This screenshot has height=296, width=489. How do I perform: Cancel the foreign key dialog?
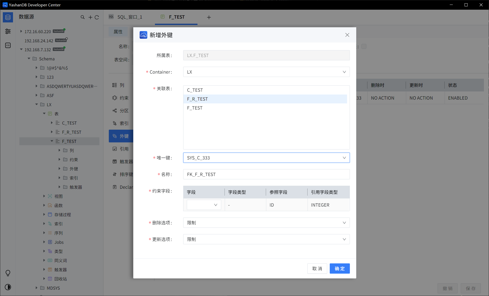[x=317, y=269]
